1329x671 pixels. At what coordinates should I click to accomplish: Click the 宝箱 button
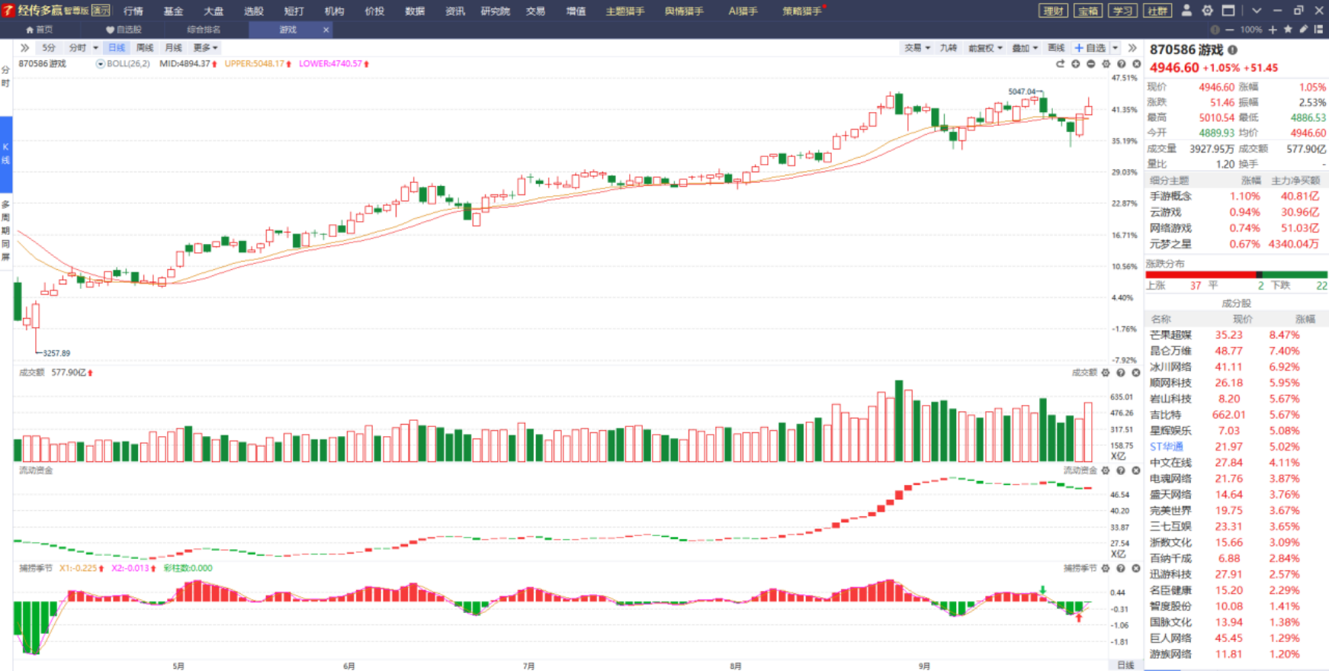1088,11
